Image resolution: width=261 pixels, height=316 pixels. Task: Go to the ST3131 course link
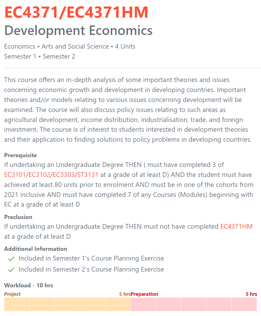[x=88, y=175]
